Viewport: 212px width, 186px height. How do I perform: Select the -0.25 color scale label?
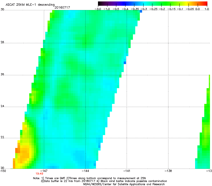[x=153, y=9]
